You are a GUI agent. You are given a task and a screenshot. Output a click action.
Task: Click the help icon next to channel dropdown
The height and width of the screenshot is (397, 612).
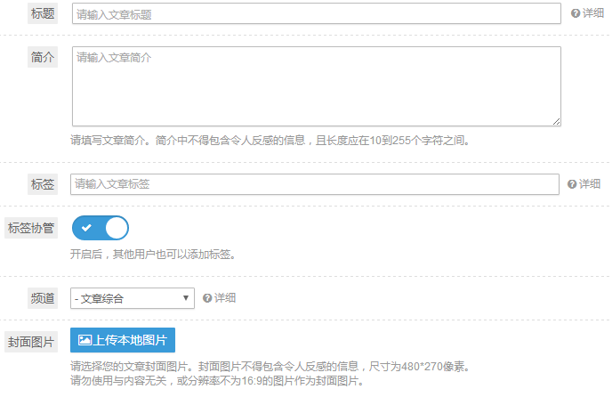click(207, 298)
